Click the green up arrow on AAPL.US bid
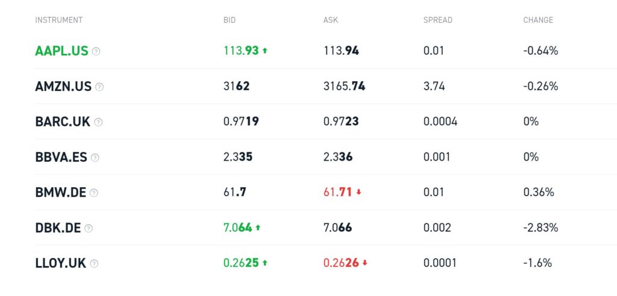Viewport: 617px width, 296px height. 265,51
